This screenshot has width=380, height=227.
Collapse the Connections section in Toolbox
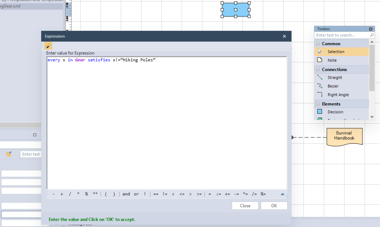click(x=318, y=69)
